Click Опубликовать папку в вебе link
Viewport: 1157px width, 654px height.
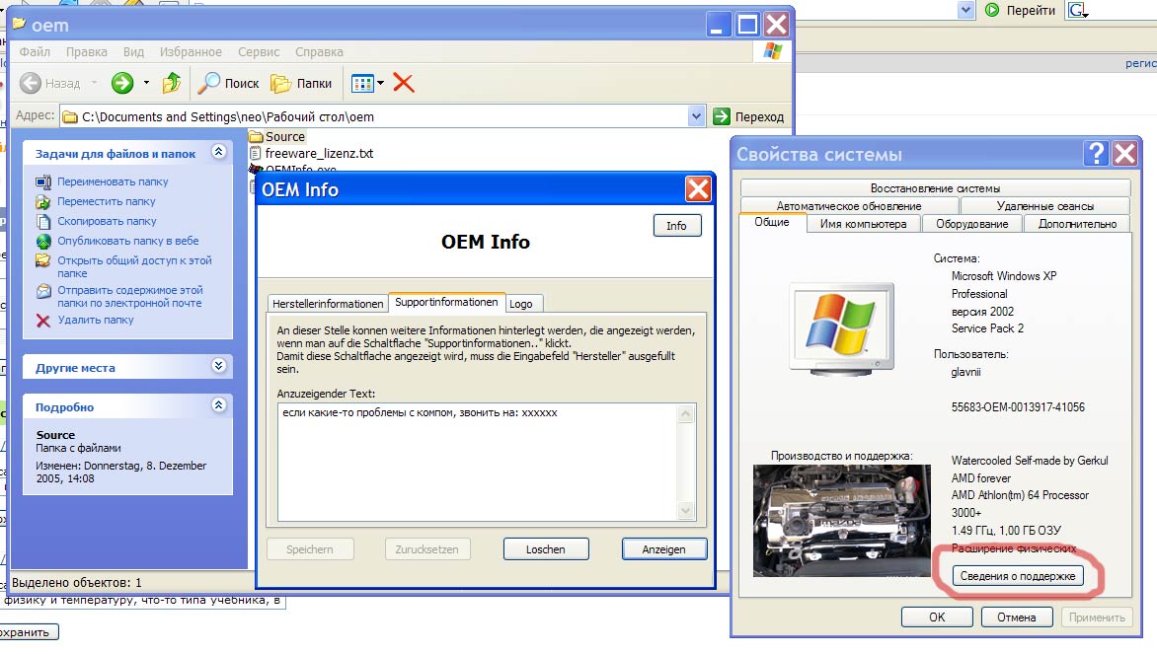[128, 241]
